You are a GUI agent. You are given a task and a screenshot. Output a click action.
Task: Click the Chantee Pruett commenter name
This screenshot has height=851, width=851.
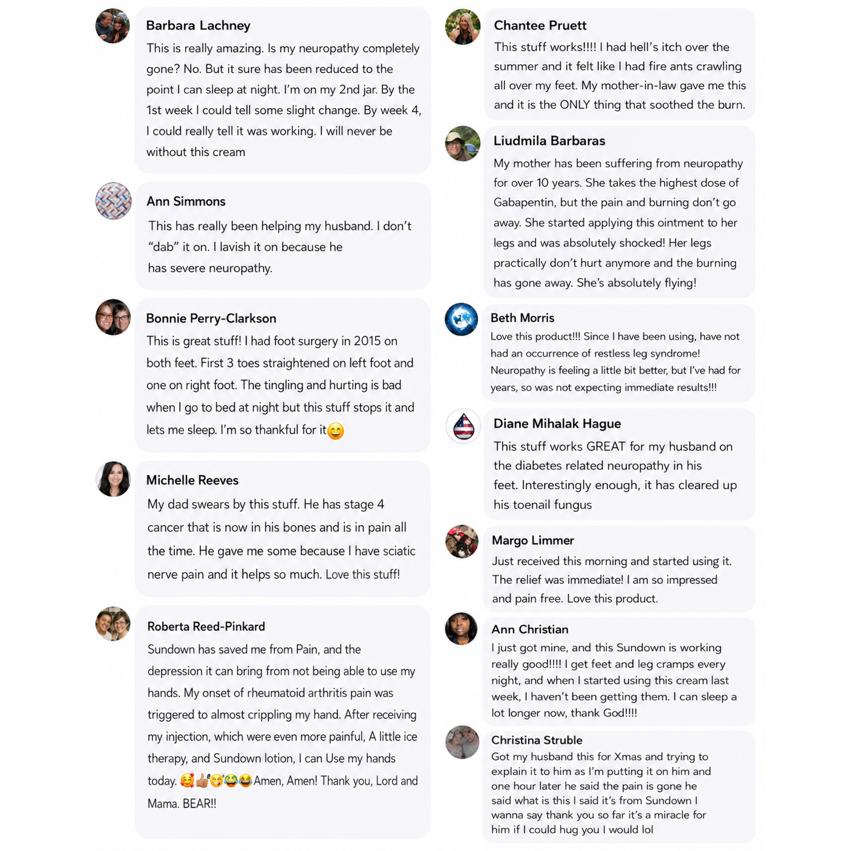pyautogui.click(x=540, y=25)
